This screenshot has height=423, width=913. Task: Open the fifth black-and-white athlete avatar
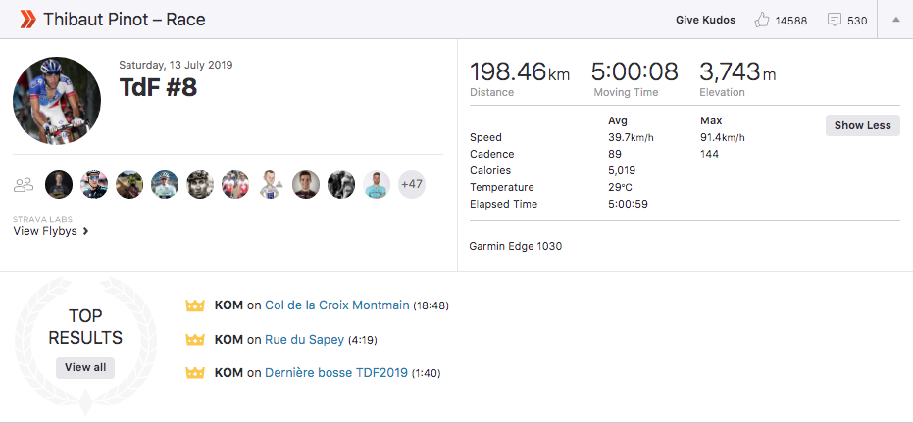tap(200, 185)
